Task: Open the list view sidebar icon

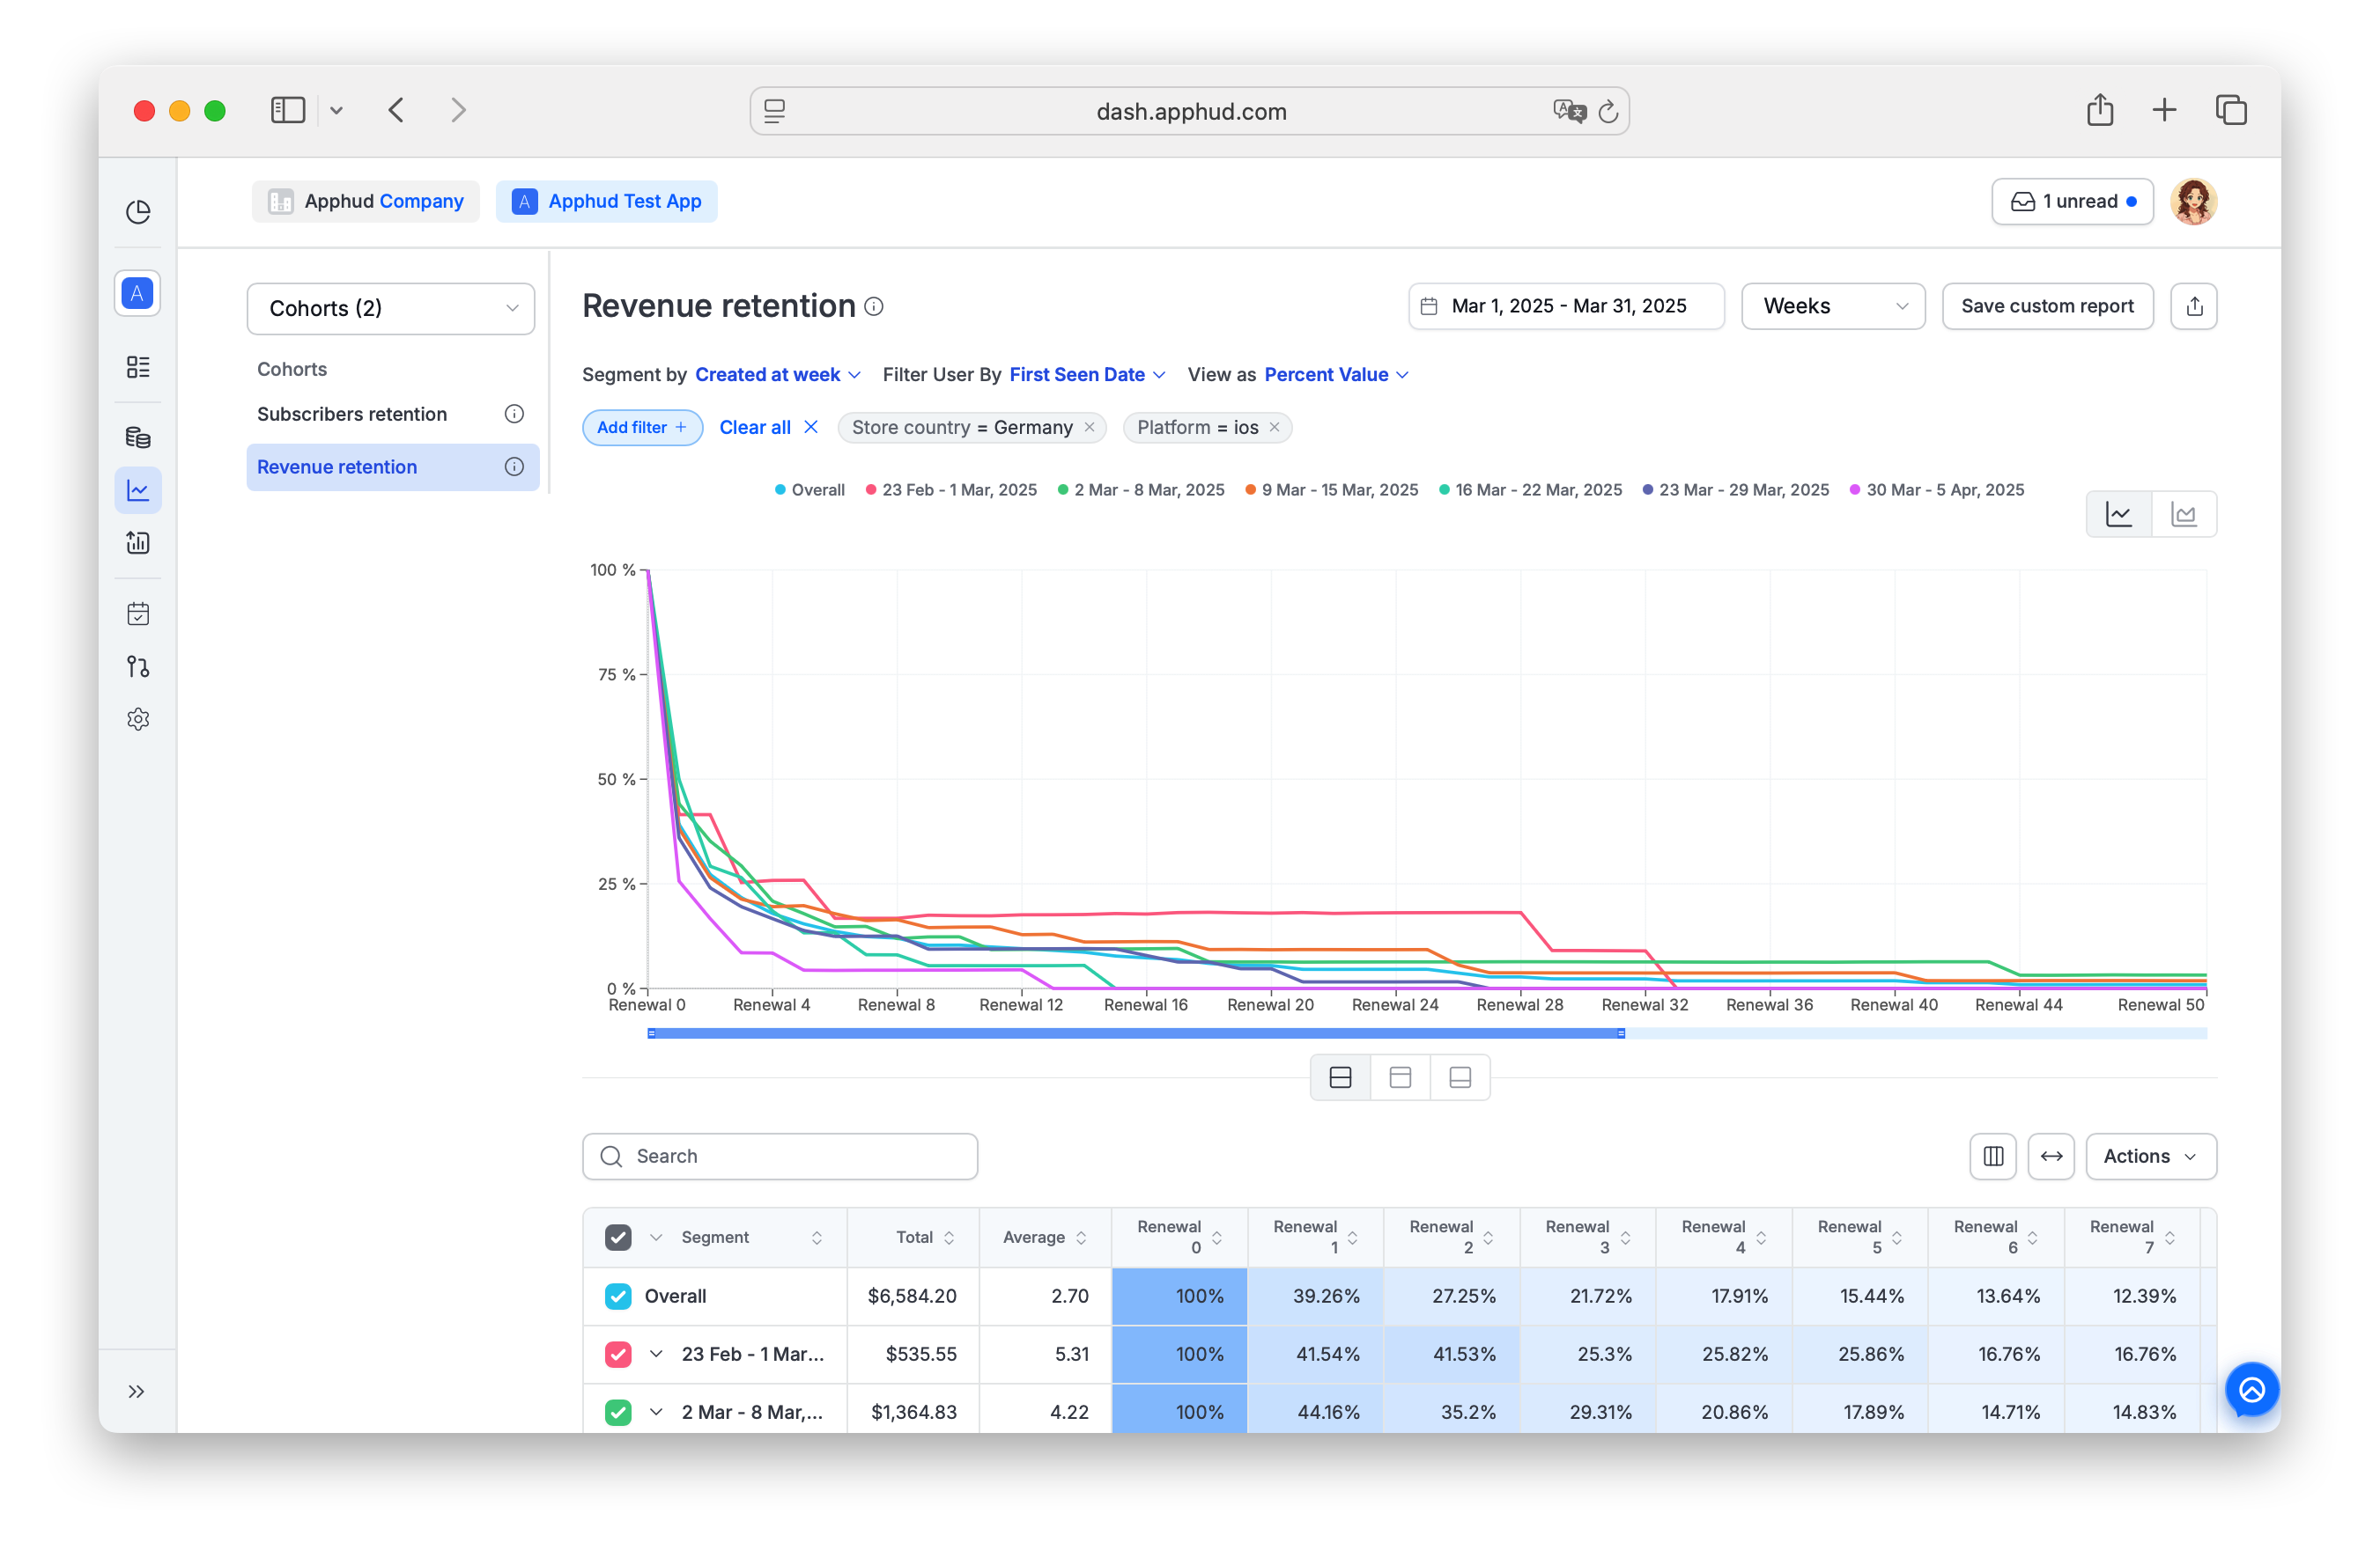Action: tap(138, 367)
